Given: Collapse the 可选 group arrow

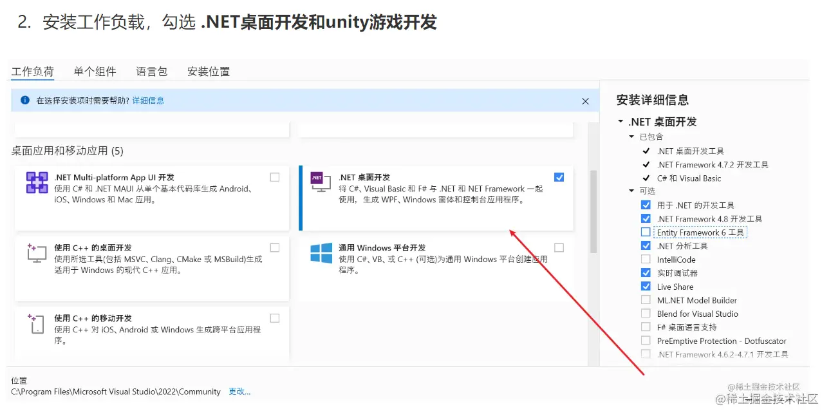Looking at the screenshot, I should pyautogui.click(x=632, y=191).
